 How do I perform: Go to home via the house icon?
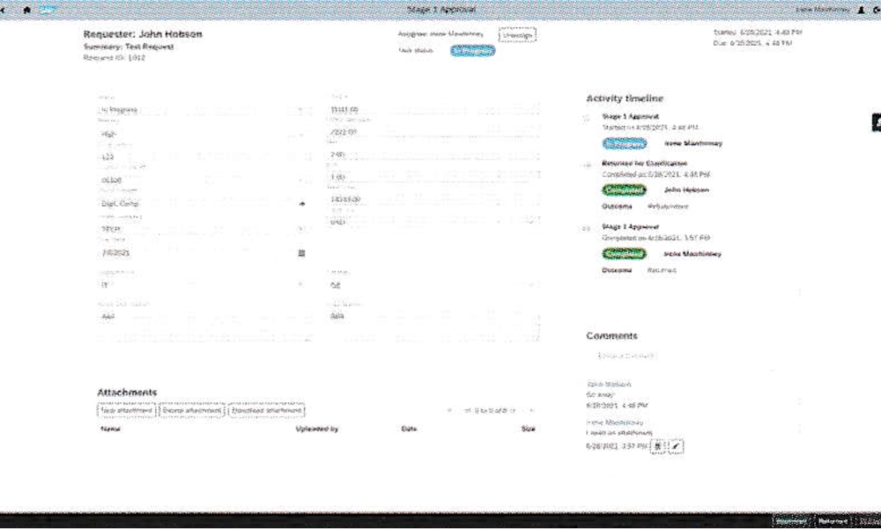pyautogui.click(x=26, y=9)
